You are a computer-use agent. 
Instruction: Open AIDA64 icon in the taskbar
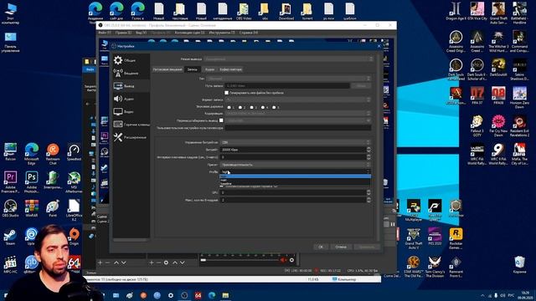(x=198, y=295)
